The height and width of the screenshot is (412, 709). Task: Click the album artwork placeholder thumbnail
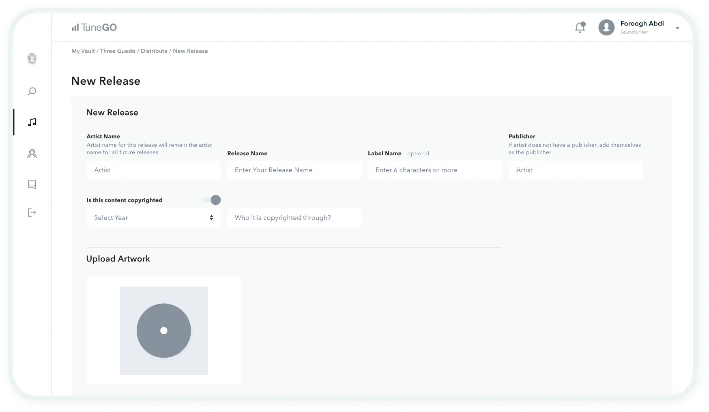(163, 330)
